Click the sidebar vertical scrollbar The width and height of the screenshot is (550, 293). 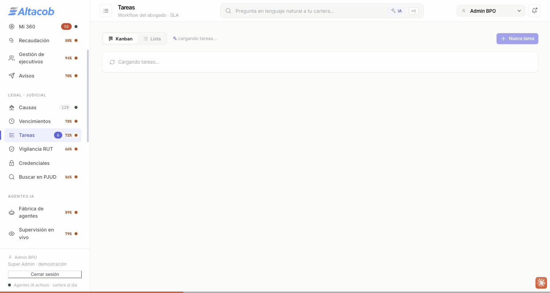88,96
